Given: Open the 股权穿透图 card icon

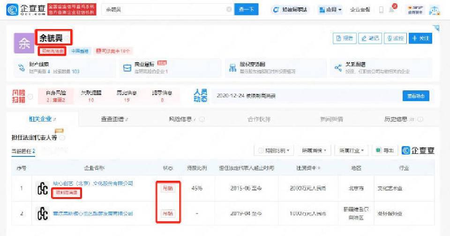Looking at the screenshot, I should [x=232, y=68].
